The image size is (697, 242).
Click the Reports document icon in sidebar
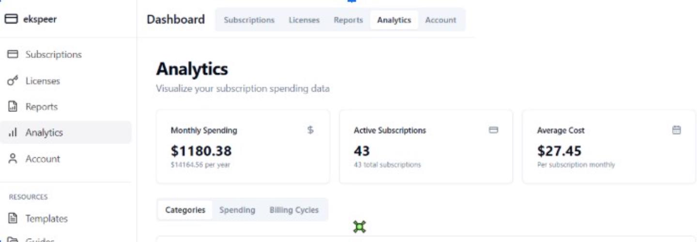coord(13,107)
